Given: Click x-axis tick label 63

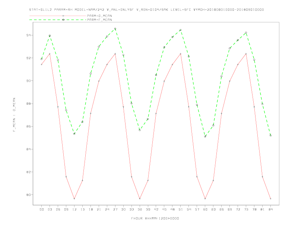Looking at the screenshot, I should [213, 209].
